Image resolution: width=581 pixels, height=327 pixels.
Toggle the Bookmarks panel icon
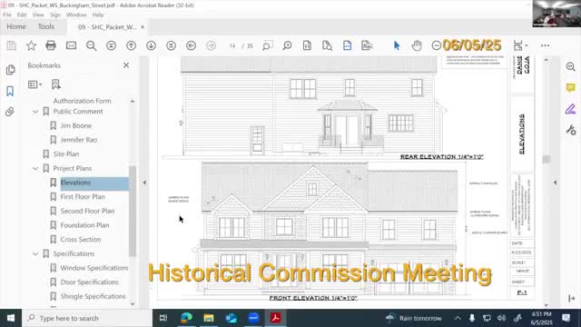point(10,91)
